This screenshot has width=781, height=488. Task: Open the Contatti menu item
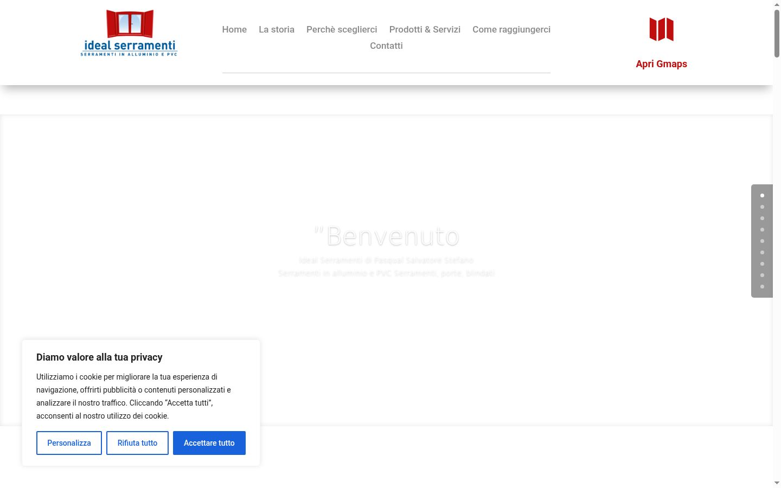coord(386,46)
